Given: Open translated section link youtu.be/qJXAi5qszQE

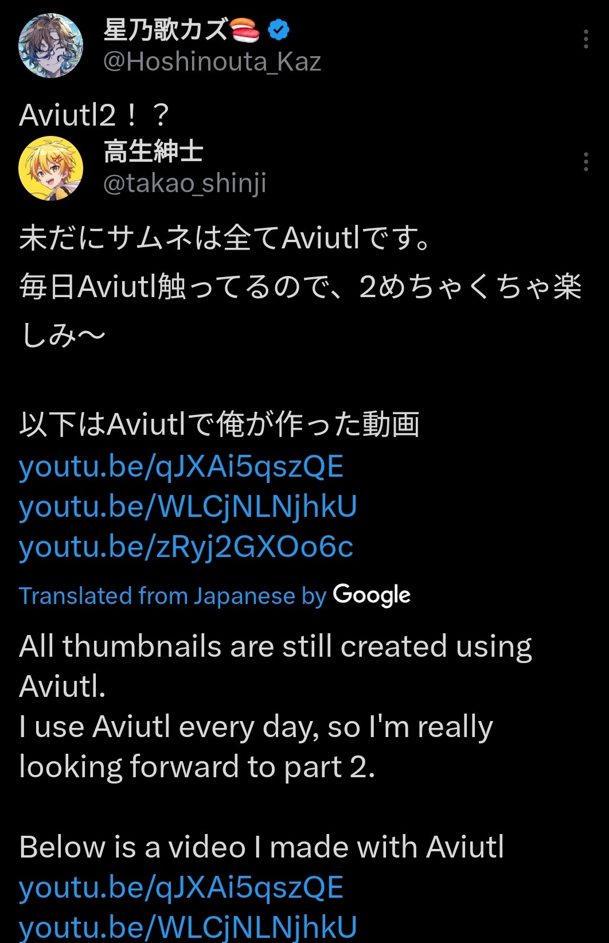Looking at the screenshot, I should (x=181, y=887).
